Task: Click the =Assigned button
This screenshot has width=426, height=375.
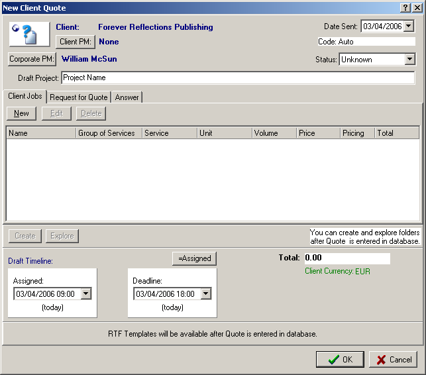Action: 194,258
